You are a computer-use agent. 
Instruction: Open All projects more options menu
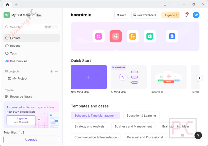57,71
